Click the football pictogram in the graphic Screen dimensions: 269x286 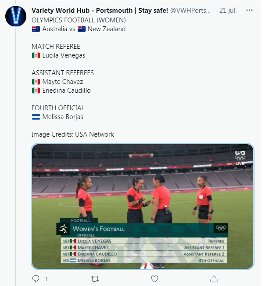pyautogui.click(x=64, y=229)
